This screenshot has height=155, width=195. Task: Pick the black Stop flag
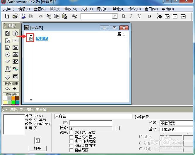click(x=15, y=89)
